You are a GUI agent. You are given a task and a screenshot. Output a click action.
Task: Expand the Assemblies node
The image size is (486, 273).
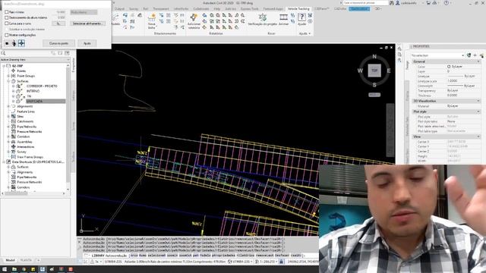[x=8, y=142]
